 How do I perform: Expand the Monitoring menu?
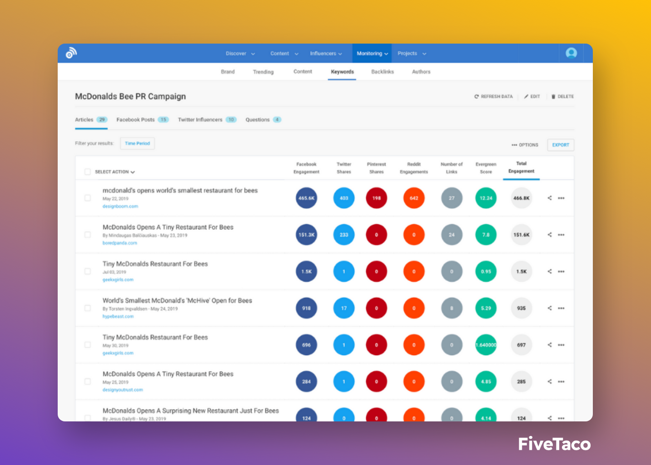372,54
